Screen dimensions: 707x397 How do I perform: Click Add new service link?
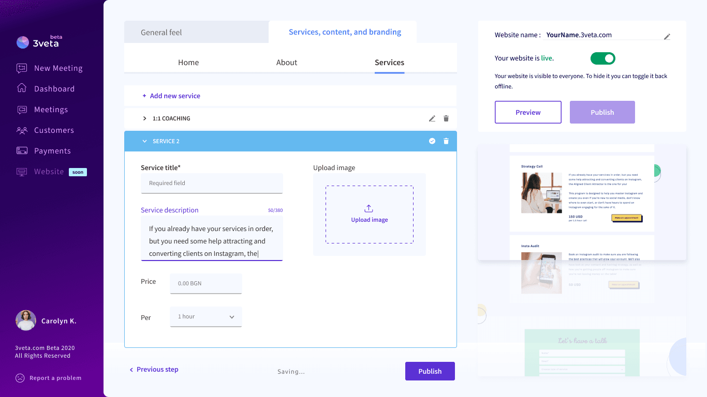(171, 96)
